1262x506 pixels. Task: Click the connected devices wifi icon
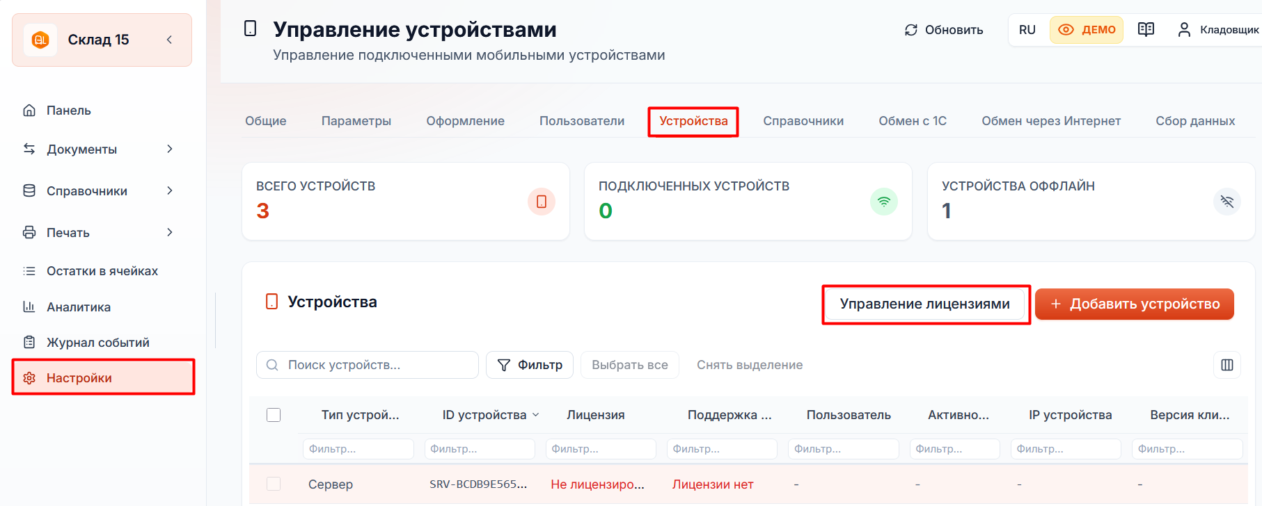tap(884, 202)
